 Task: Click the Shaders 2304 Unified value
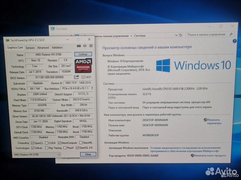[x=40, y=94]
